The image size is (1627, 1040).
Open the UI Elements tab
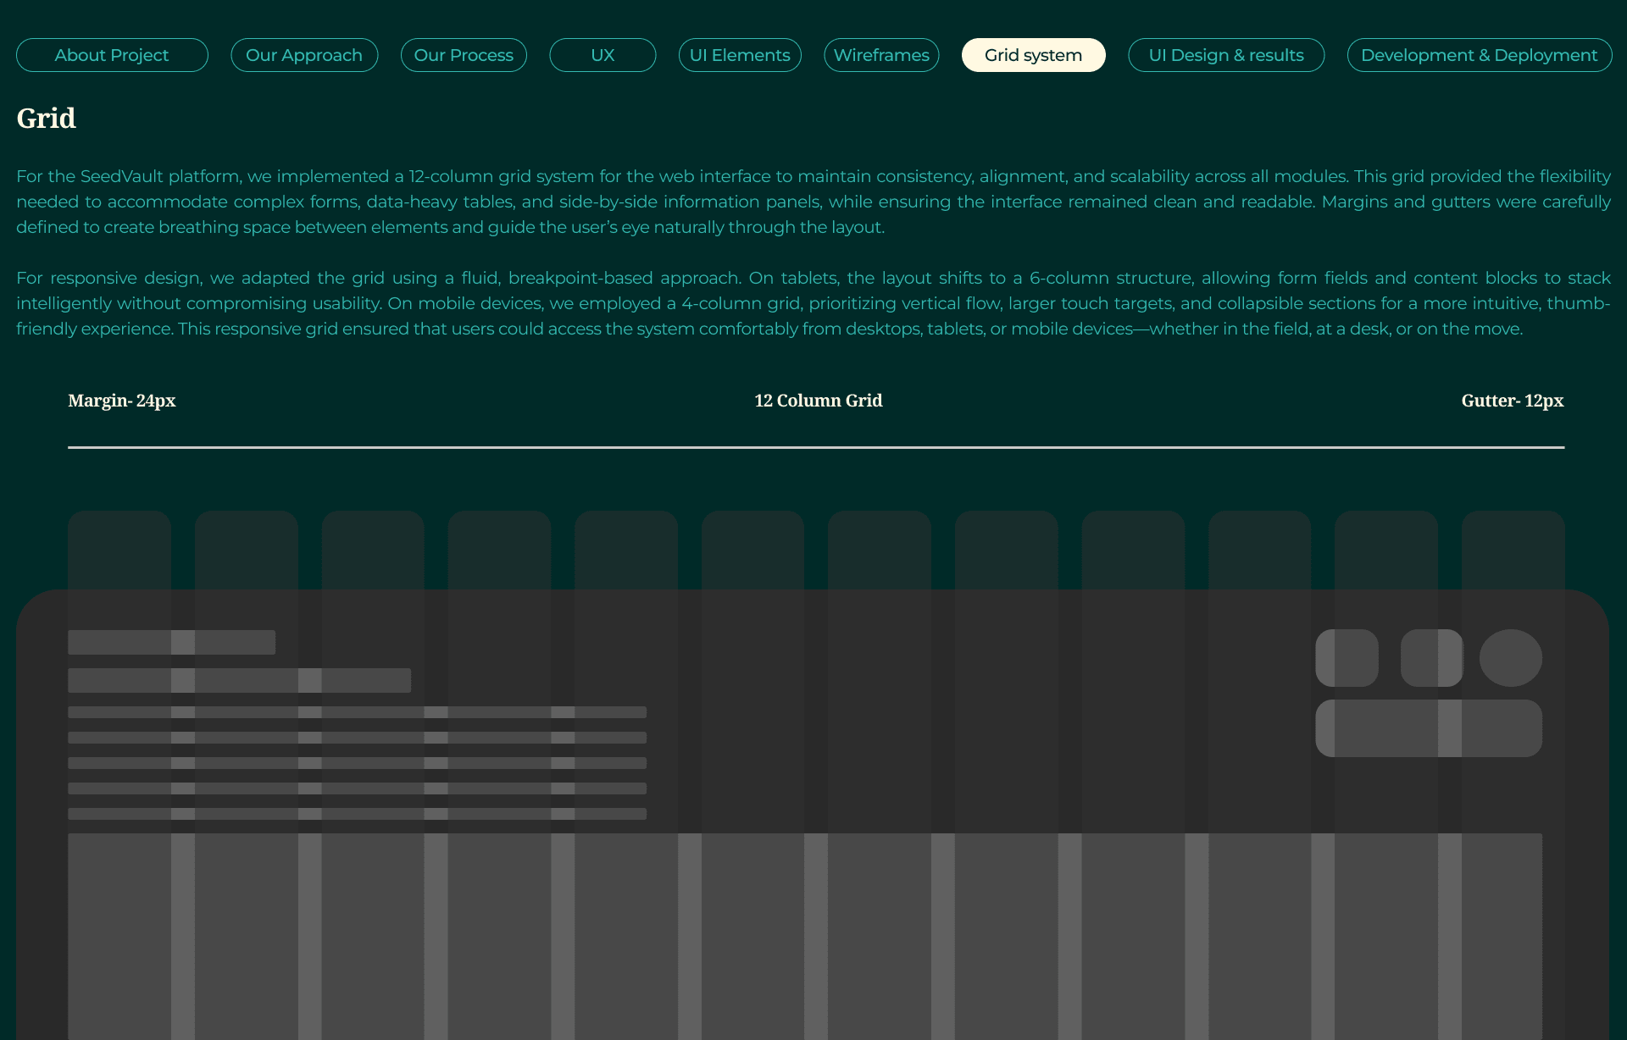[740, 55]
